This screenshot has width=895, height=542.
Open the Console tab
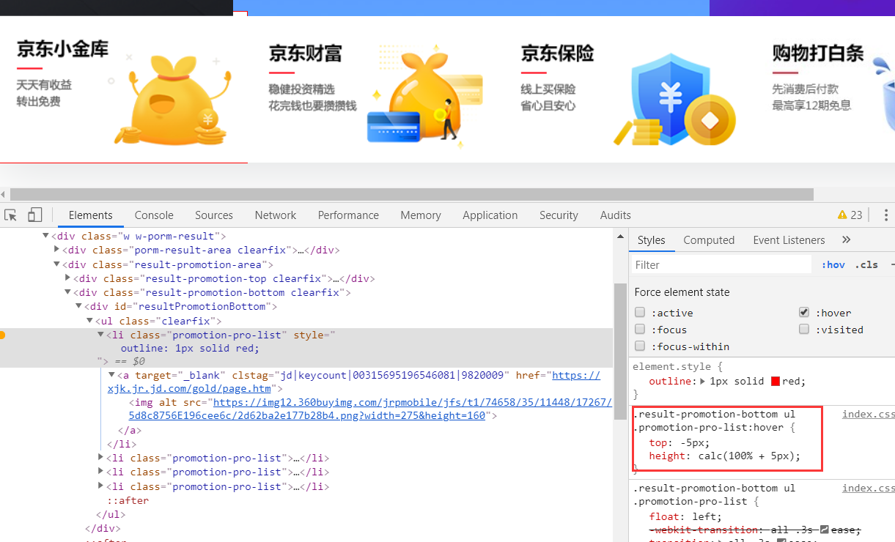[154, 215]
